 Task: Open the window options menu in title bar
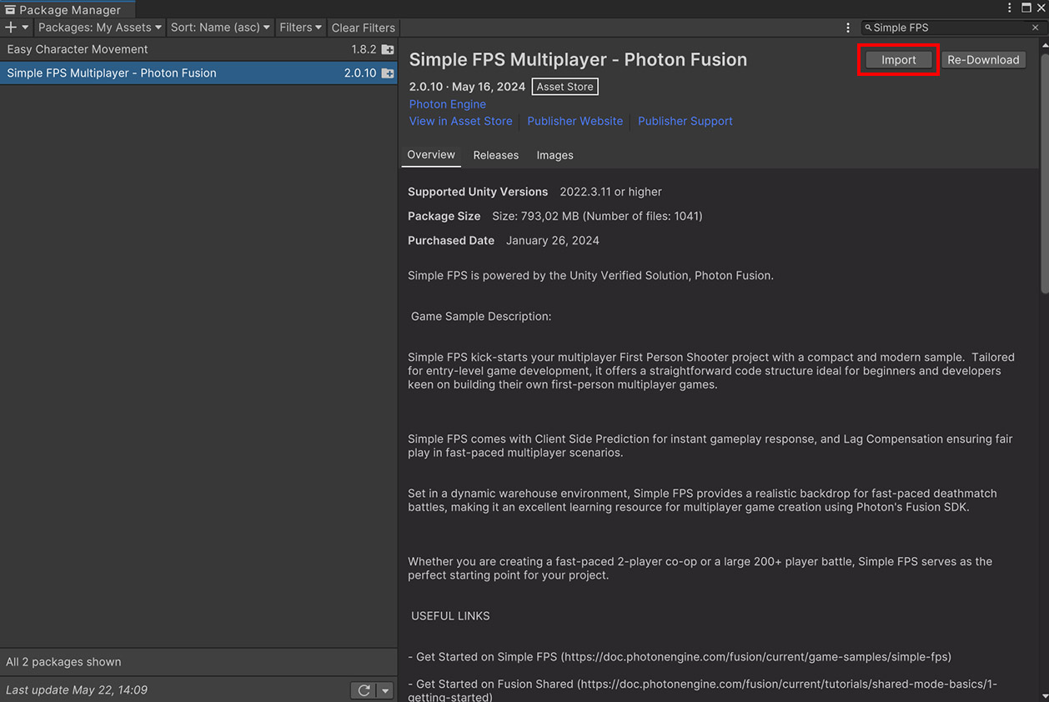pyautogui.click(x=1010, y=8)
